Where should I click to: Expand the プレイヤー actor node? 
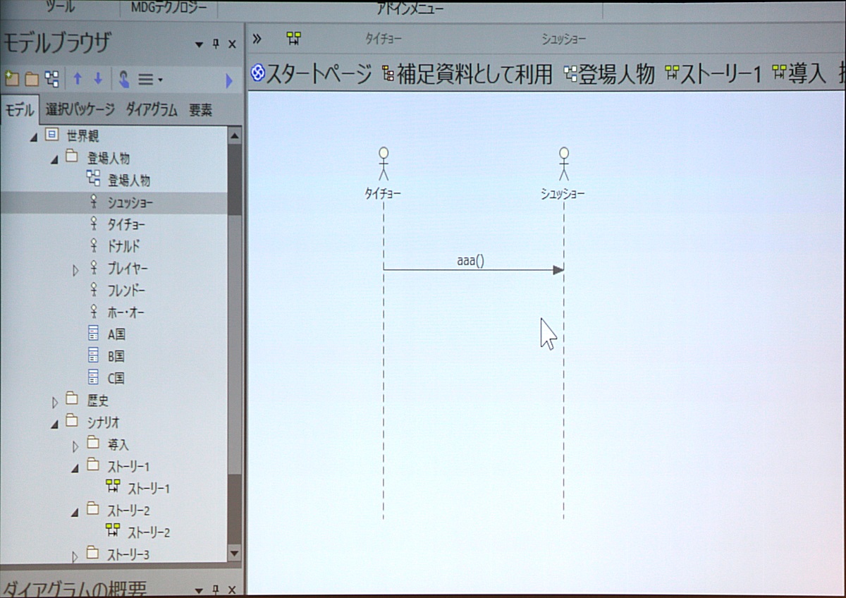tap(76, 269)
